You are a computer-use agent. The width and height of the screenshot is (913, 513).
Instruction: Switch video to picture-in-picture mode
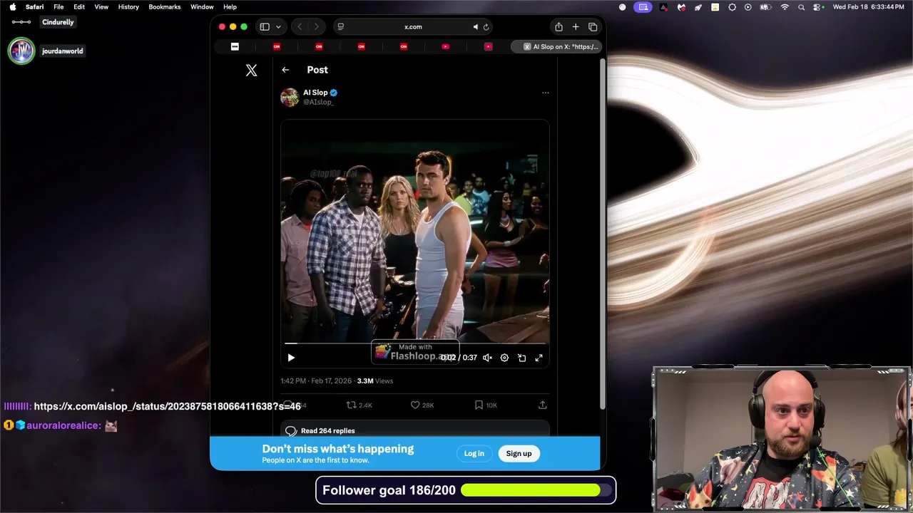pyautogui.click(x=521, y=358)
